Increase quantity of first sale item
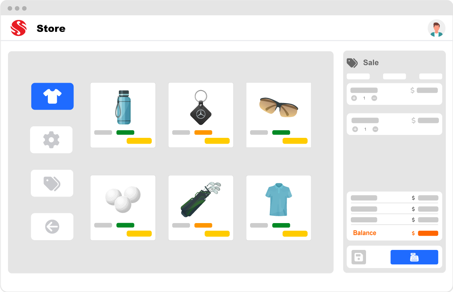453x292 pixels. (354, 98)
